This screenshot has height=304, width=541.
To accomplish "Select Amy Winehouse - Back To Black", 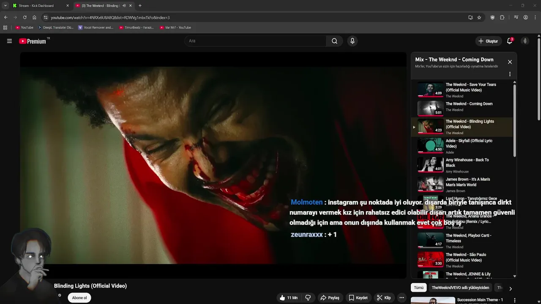I will tap(462, 166).
